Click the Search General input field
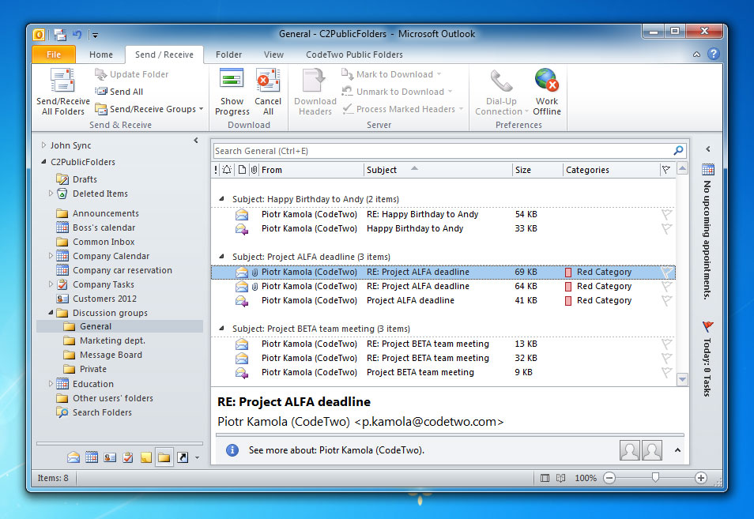 click(x=443, y=151)
